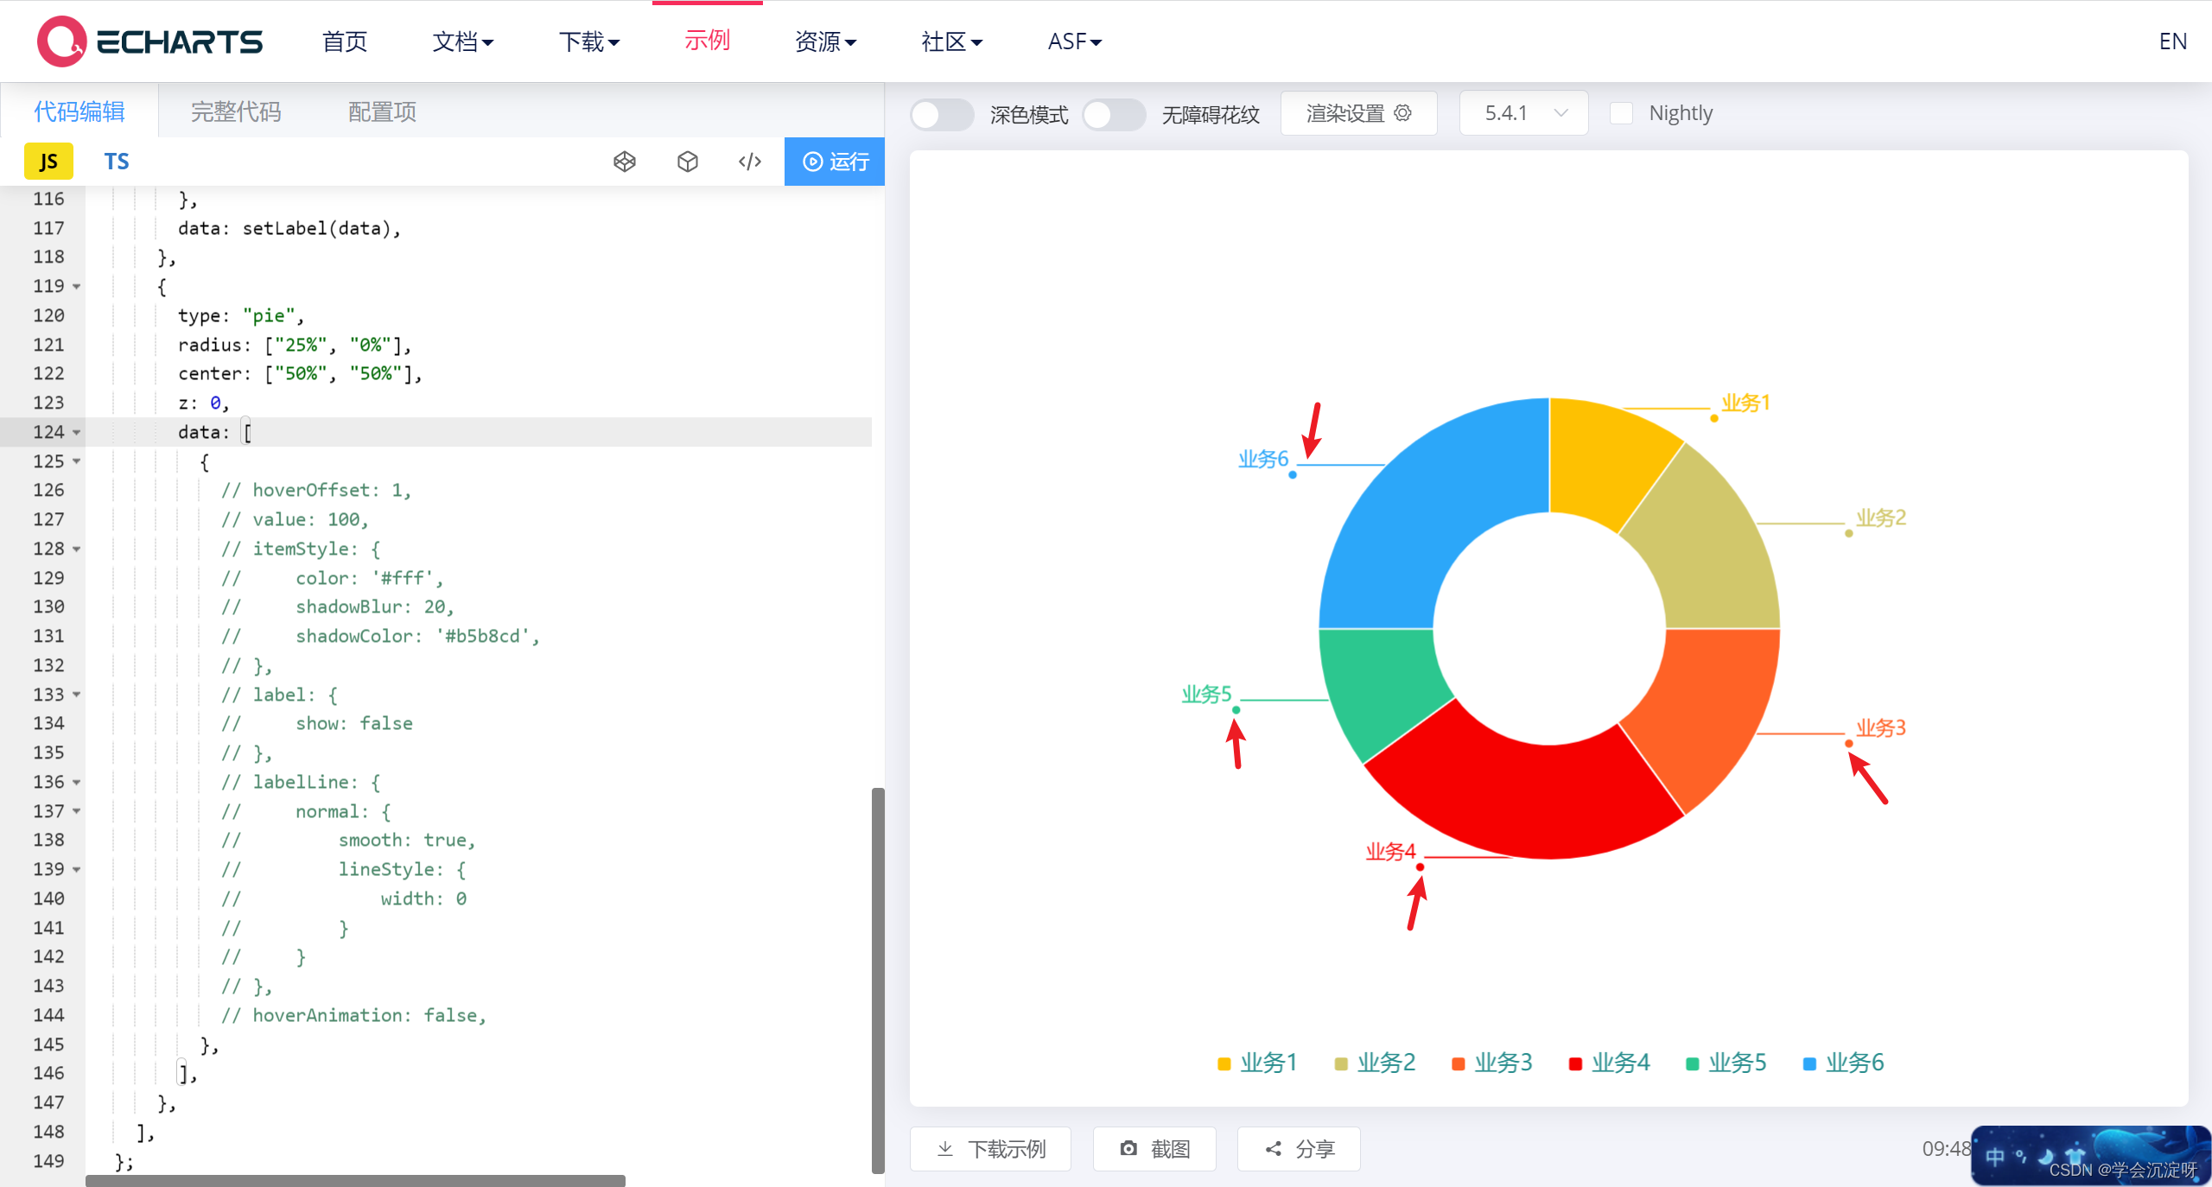Switch language to EN

[x=2172, y=41]
